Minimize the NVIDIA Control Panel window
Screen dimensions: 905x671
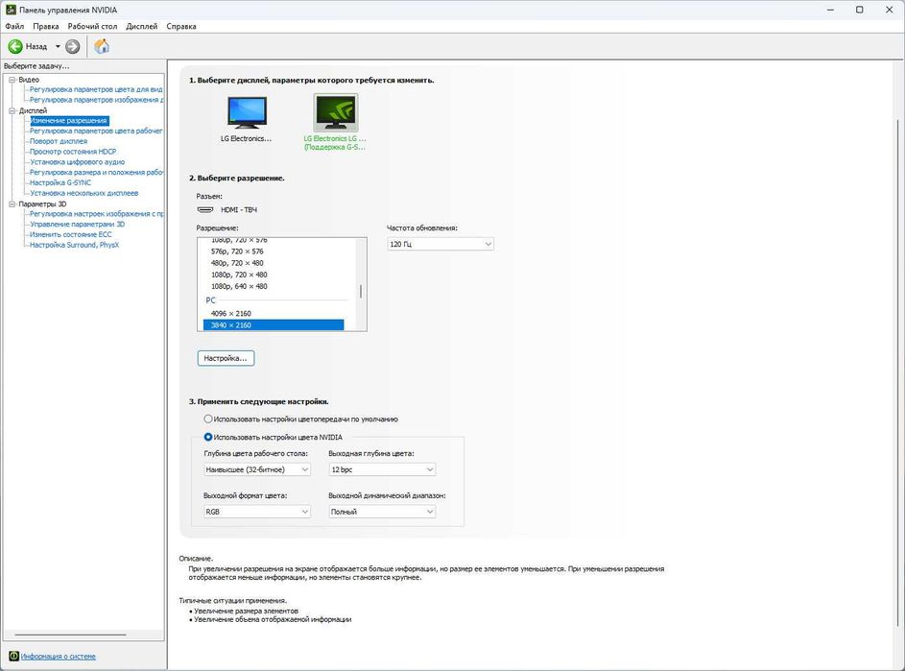click(830, 10)
